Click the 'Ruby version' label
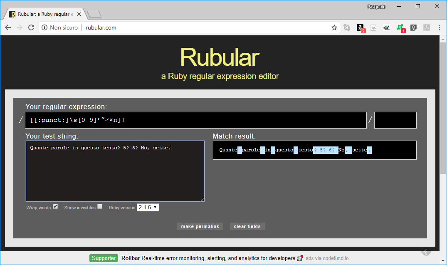Viewport: 447px width, 265px height. [122, 208]
